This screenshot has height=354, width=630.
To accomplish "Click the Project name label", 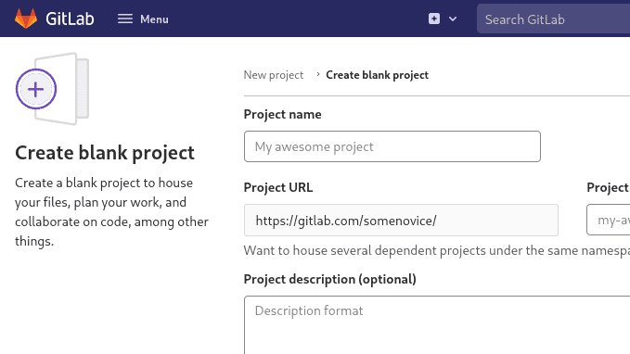I will coord(282,114).
